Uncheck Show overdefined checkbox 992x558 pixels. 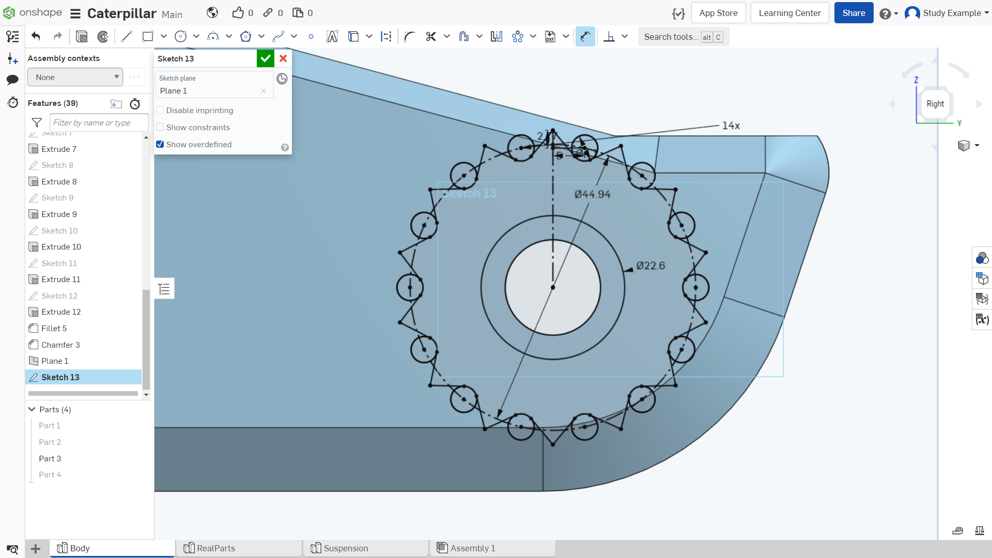click(x=160, y=144)
